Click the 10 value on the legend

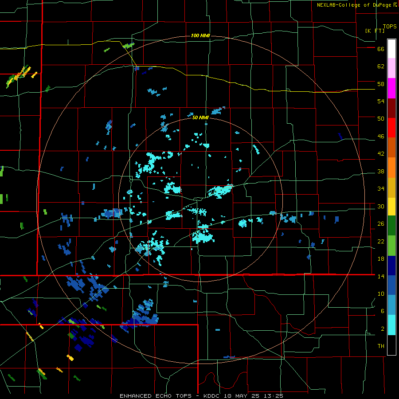(381, 293)
